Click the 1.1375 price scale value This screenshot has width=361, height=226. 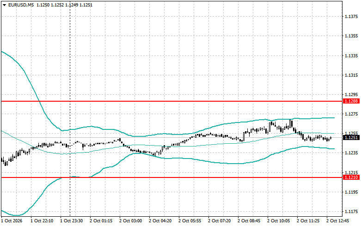pos(351,17)
